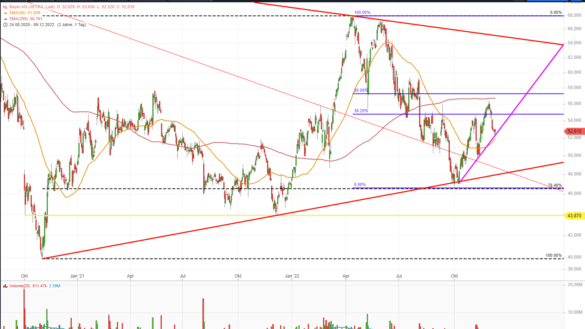Select the SMA(50) indicator label
This screenshot has height=329, width=585.
18,13
